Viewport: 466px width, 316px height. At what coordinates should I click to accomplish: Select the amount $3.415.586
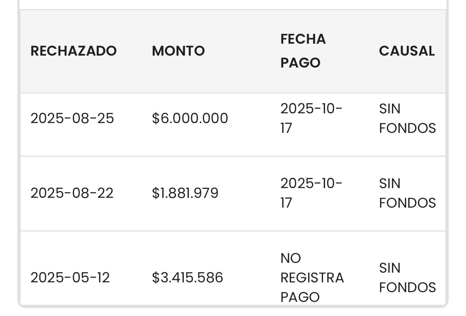pos(187,278)
